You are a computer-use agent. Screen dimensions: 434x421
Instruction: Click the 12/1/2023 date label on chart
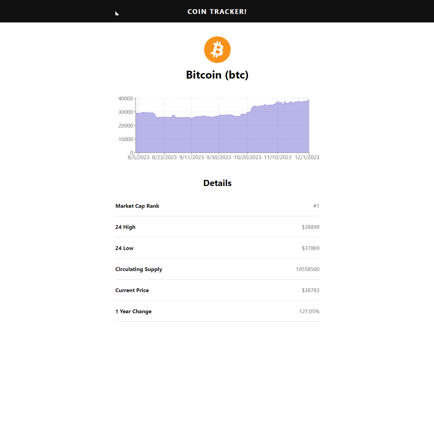point(307,157)
